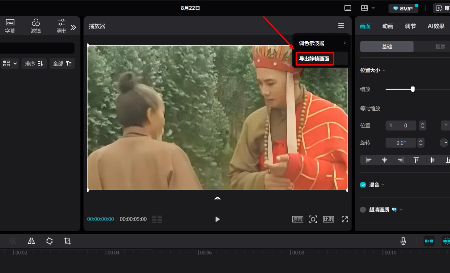Click the media search field
The height and width of the screenshot is (273, 450).
(37, 48)
